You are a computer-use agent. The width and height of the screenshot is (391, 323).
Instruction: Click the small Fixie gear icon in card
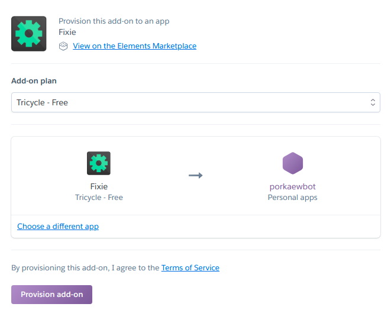(x=99, y=163)
